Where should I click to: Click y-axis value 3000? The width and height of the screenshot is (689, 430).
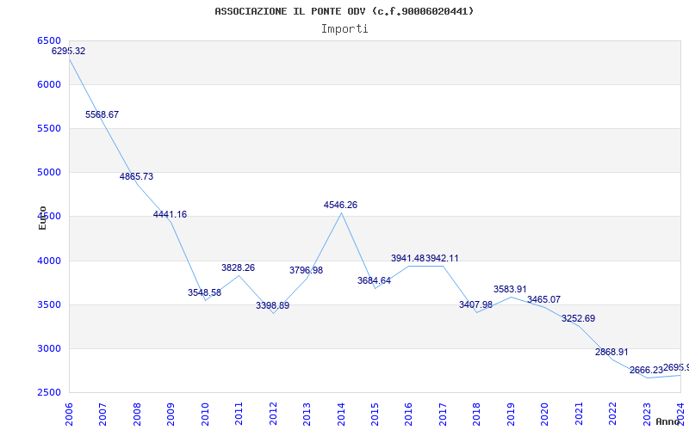49,348
